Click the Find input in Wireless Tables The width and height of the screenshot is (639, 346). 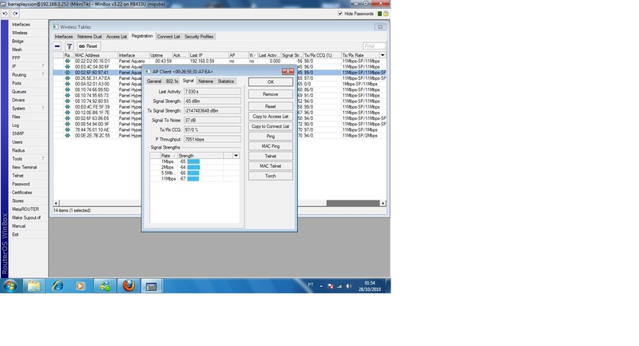tap(374, 46)
